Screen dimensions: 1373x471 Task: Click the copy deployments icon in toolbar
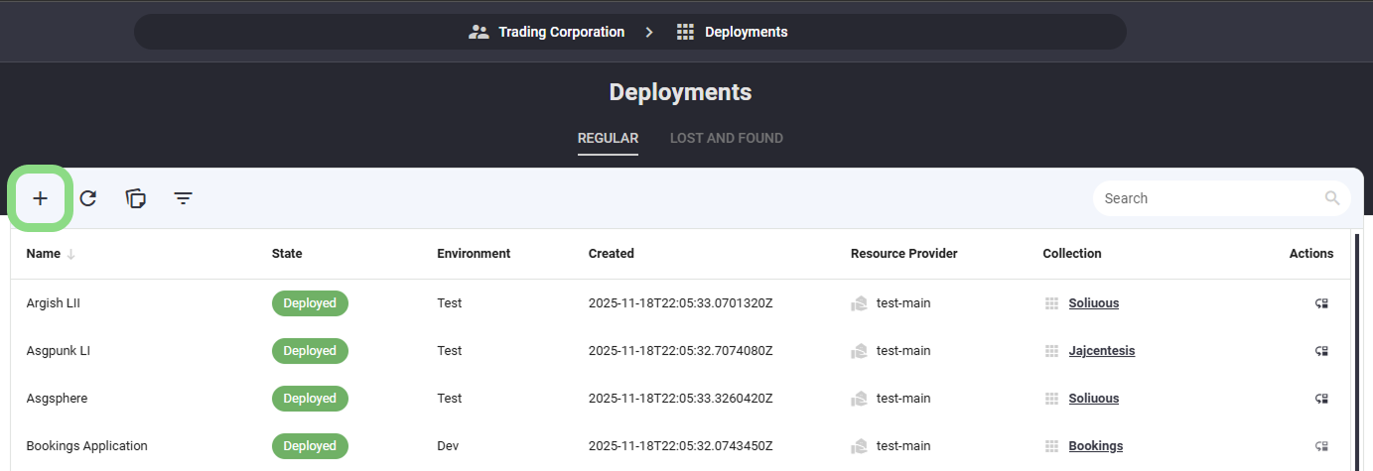coord(136,198)
